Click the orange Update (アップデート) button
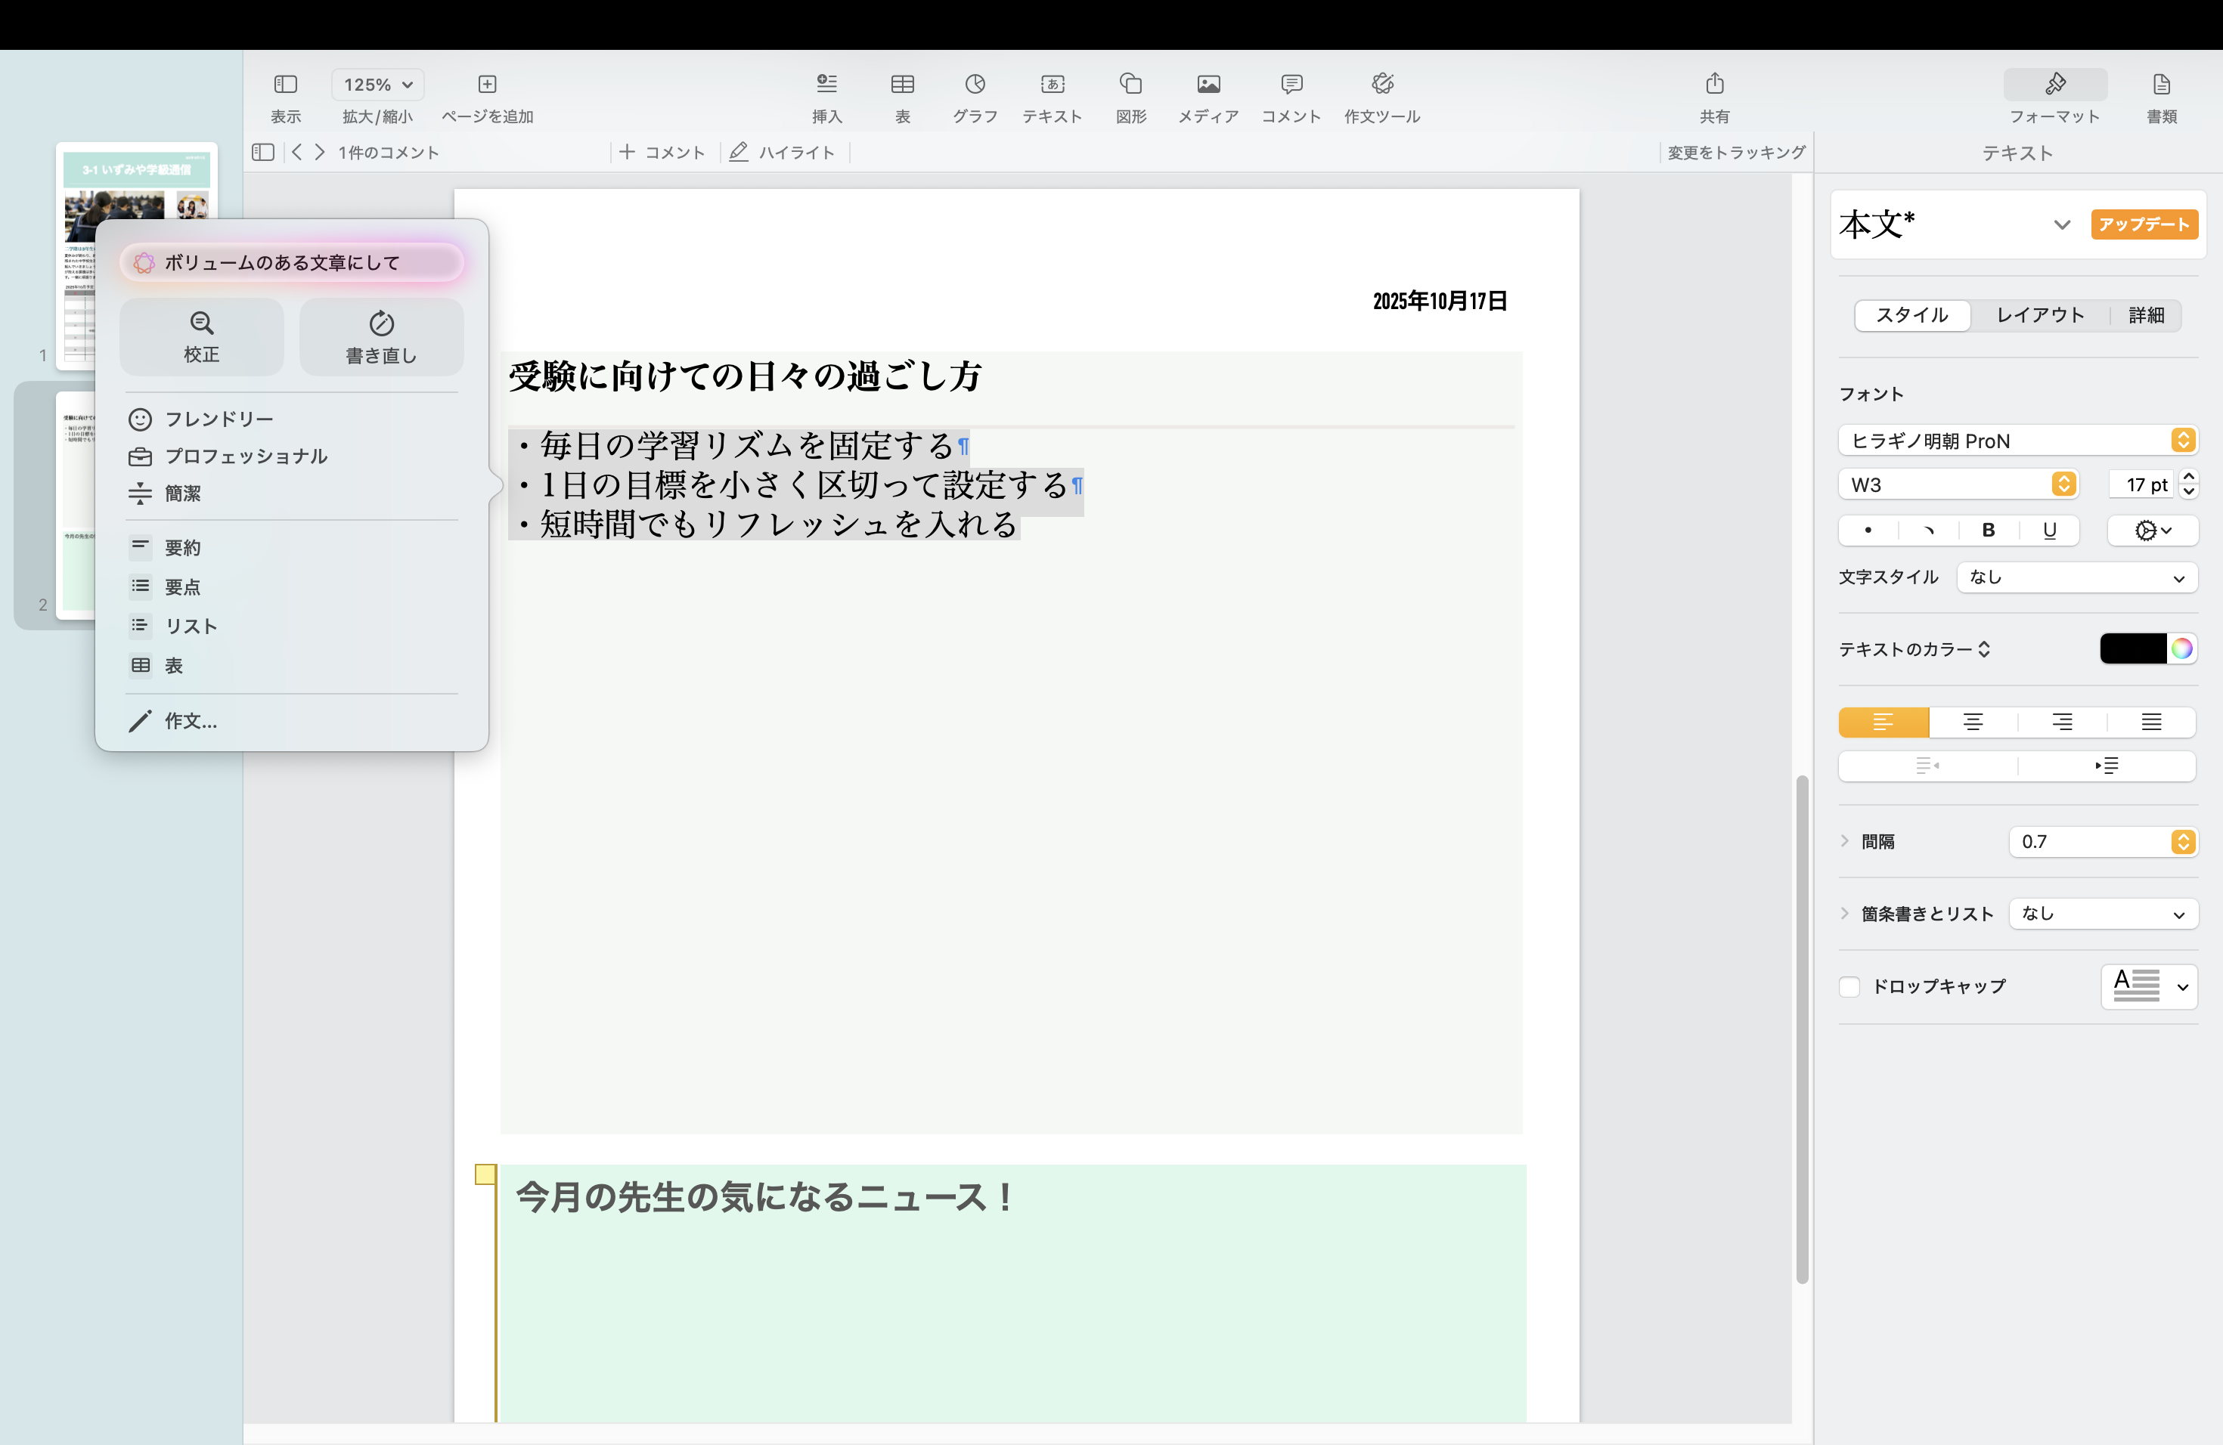 point(2144,225)
